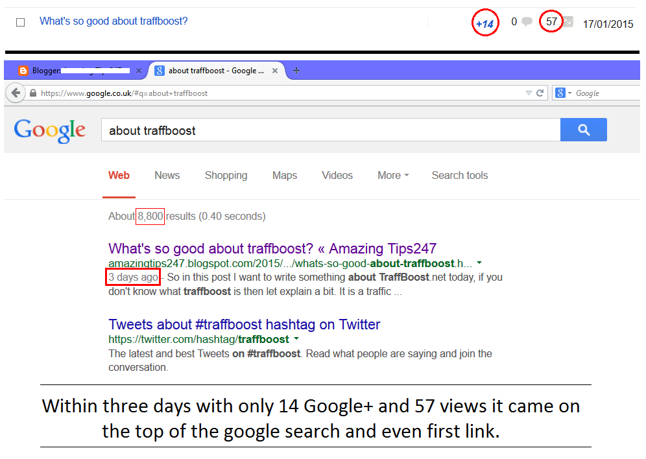Select the about traffboost Google tab
Viewport: 646px width, 459px height.
pyautogui.click(x=216, y=71)
